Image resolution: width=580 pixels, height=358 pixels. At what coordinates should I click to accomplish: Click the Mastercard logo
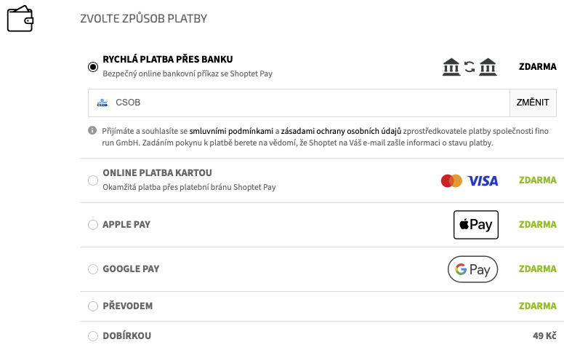(x=451, y=180)
